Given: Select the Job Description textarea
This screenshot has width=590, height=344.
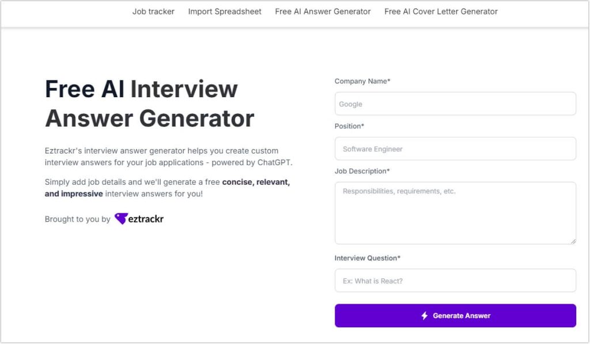Looking at the screenshot, I should pyautogui.click(x=455, y=212).
